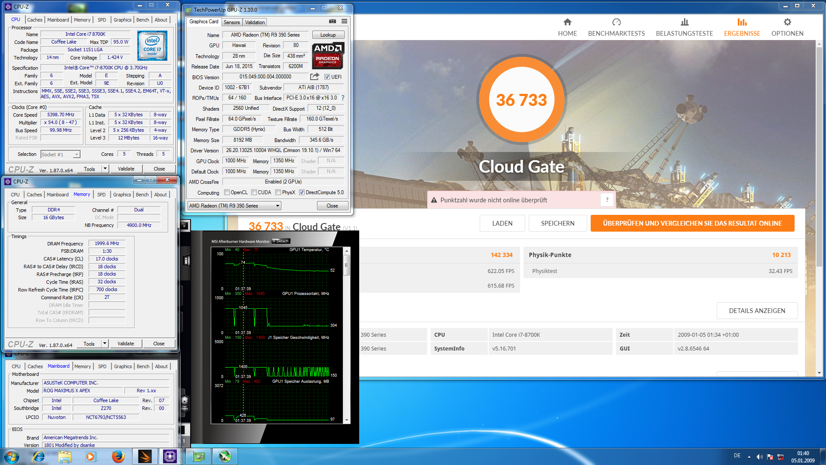Open OPTIONEN settings gear in 3DMark
This screenshot has height=465, width=826.
click(787, 28)
